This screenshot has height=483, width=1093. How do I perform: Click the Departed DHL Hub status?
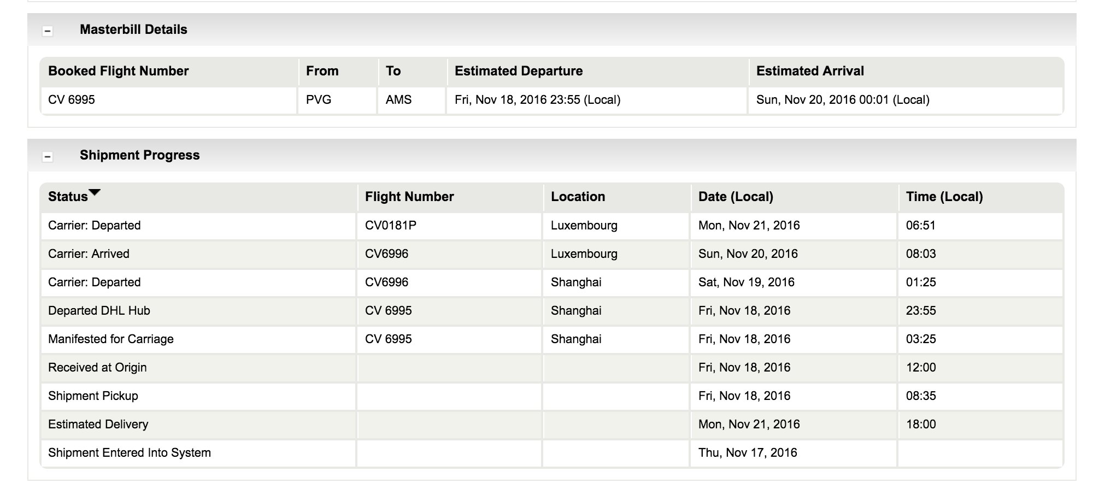99,311
